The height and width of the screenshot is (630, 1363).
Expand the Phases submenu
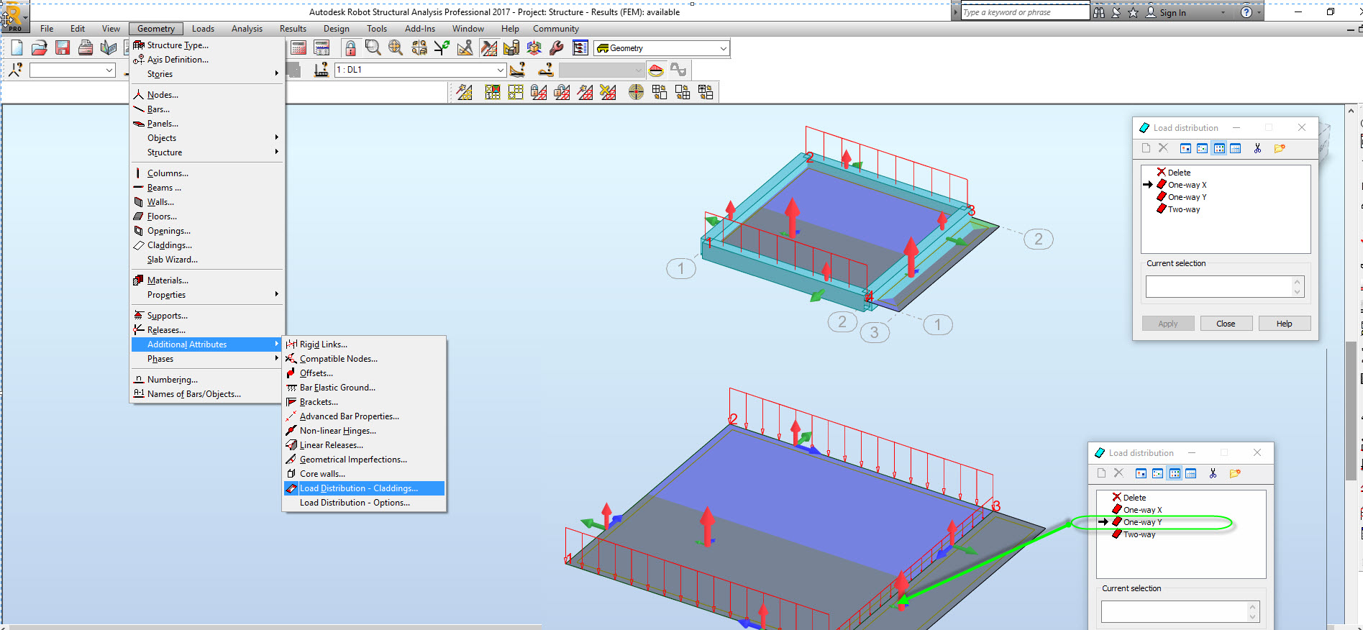(206, 359)
